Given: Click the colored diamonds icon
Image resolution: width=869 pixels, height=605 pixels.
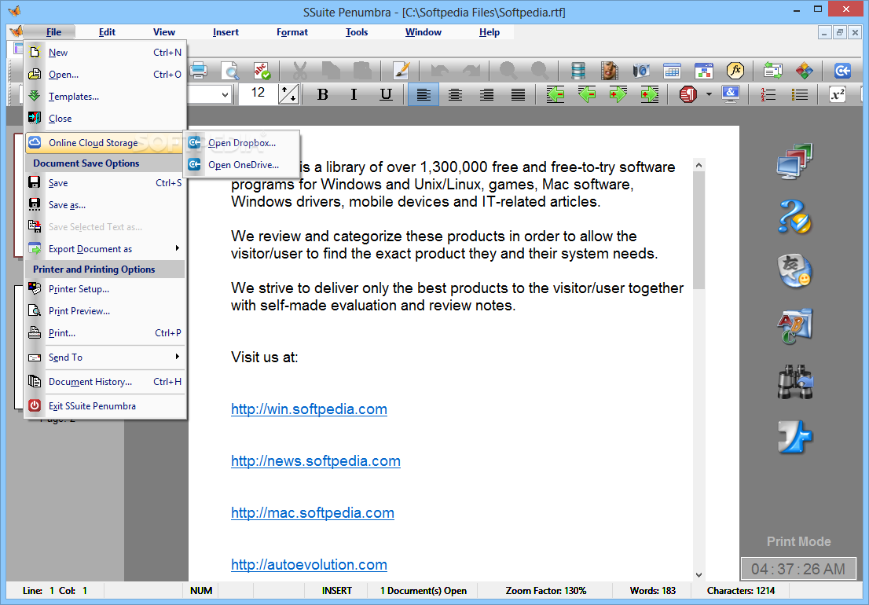Looking at the screenshot, I should (804, 71).
